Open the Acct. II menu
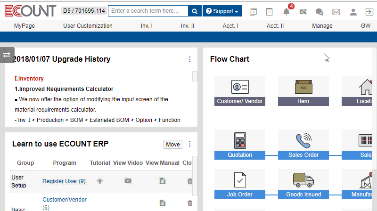Image resolution: width=377 pixels, height=211 pixels. (275, 26)
